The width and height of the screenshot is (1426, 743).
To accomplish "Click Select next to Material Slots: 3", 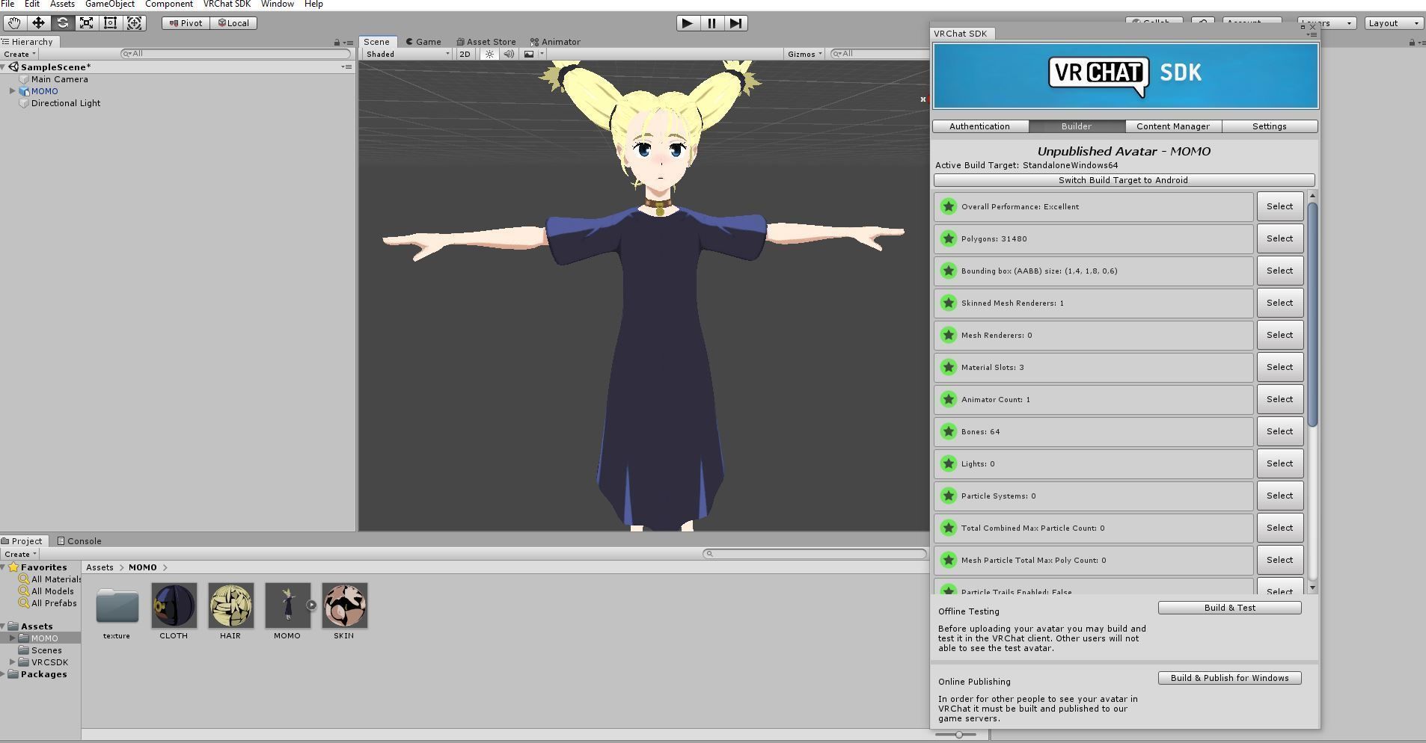I will coord(1280,367).
